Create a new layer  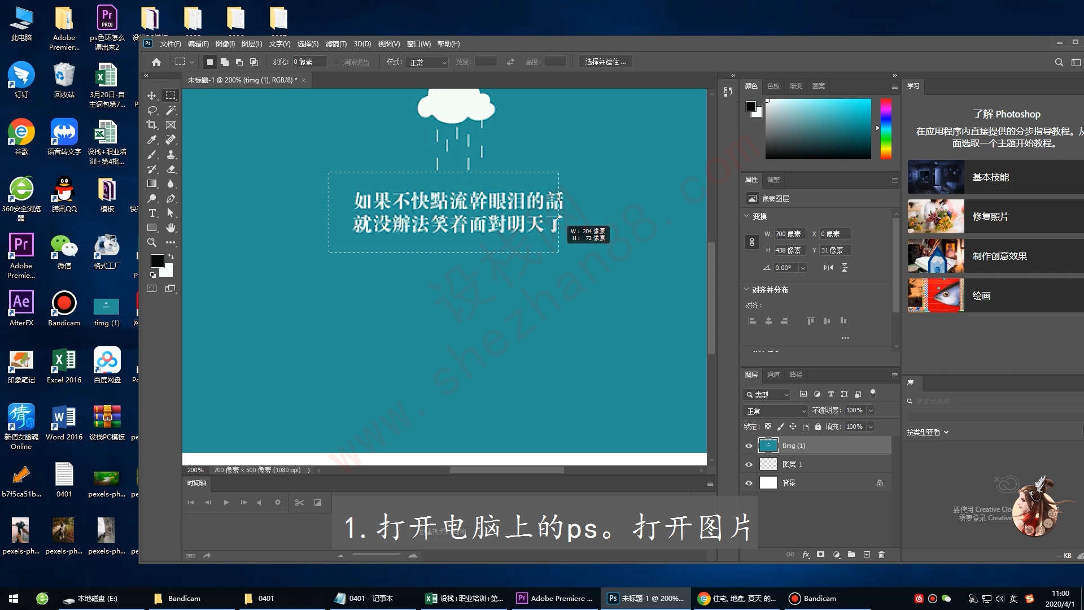[867, 555]
